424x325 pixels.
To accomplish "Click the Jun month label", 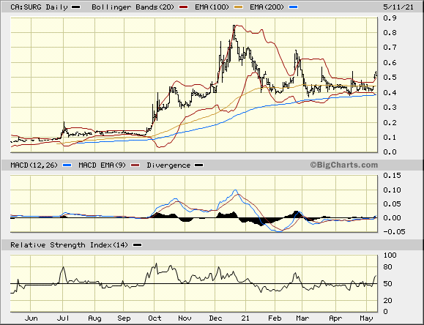I will pos(31,318).
